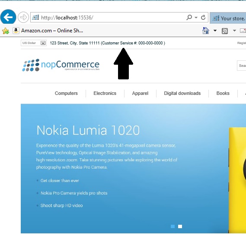Go to the browser Home page icon
246x242 pixels.
(x=206, y=31)
